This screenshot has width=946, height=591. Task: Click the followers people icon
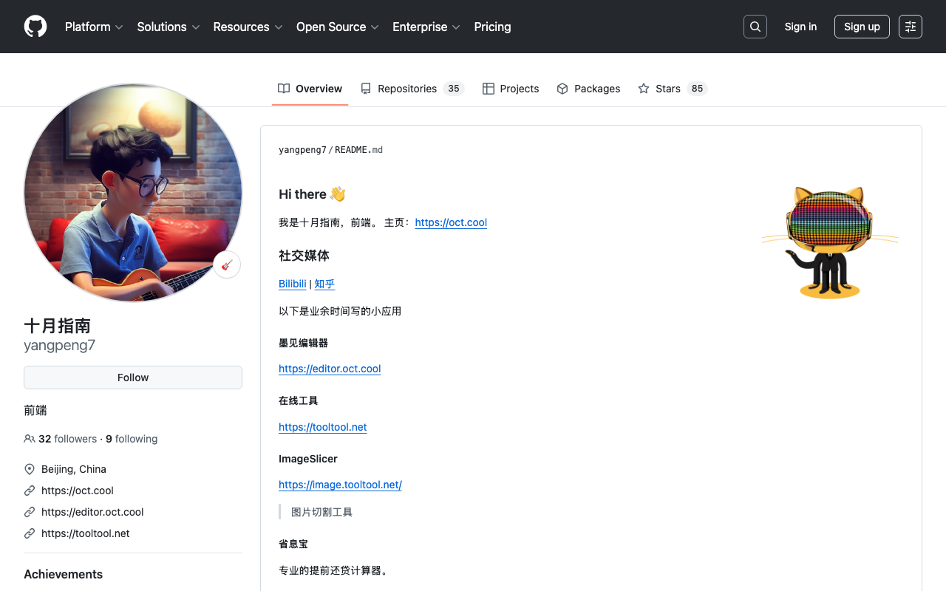[x=30, y=439]
